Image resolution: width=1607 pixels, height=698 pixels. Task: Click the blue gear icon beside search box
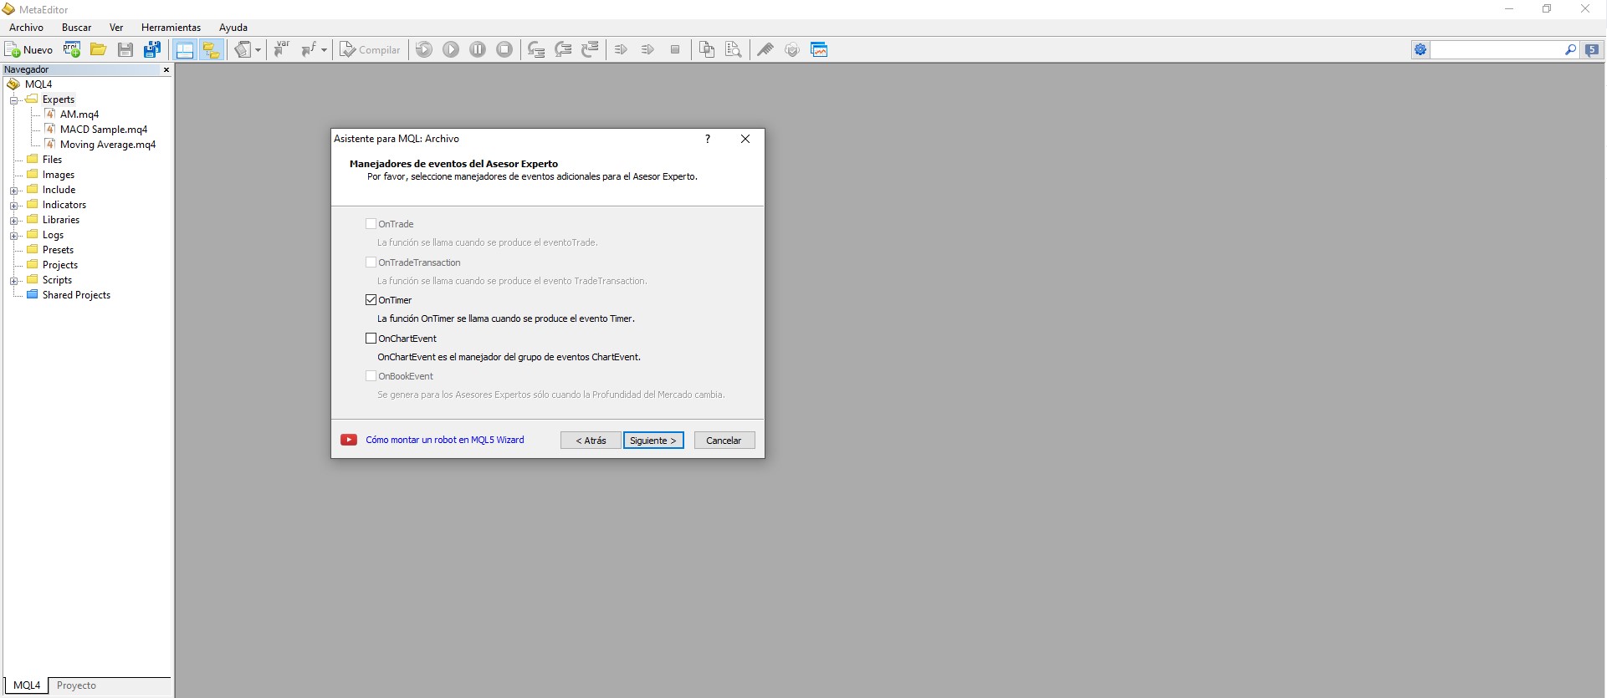(x=1420, y=50)
